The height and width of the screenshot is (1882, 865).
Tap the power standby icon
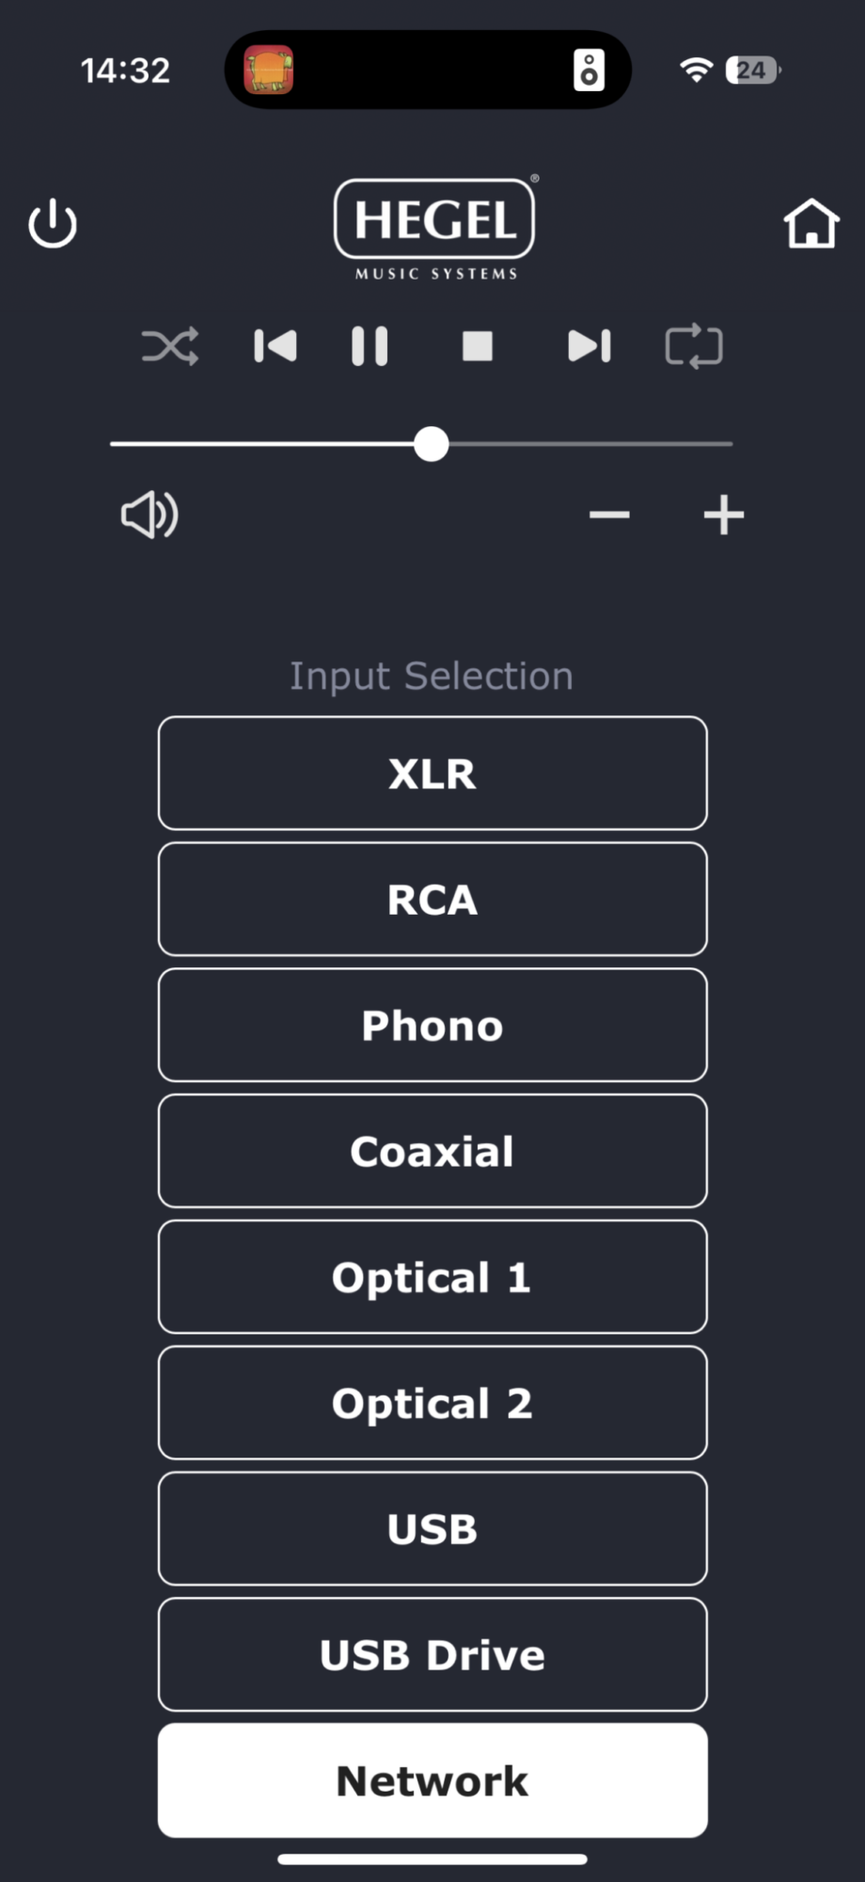coord(53,224)
